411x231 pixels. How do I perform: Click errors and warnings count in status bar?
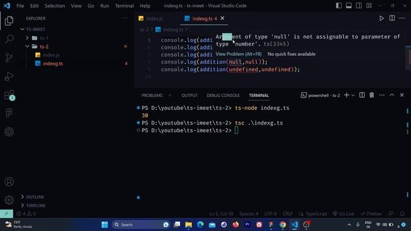coord(26,214)
